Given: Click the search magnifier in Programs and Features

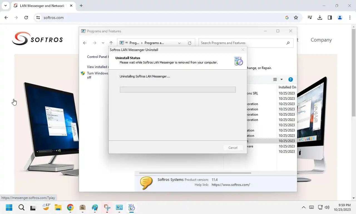Looking at the screenshot, I should pos(288,43).
